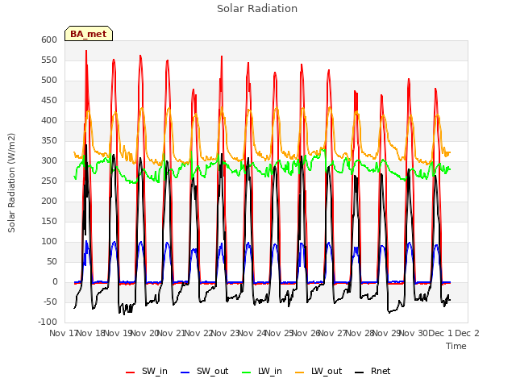516x387 pixels.
Task: Click the LW_out legend entry
Action: [318, 371]
